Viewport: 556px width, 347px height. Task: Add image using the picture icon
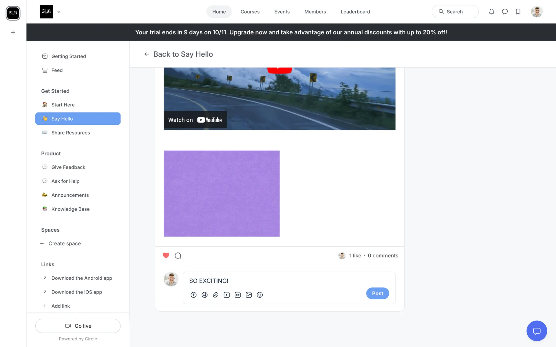click(248, 295)
